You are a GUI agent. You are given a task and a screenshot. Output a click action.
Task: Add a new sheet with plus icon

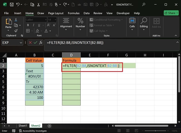49,126
